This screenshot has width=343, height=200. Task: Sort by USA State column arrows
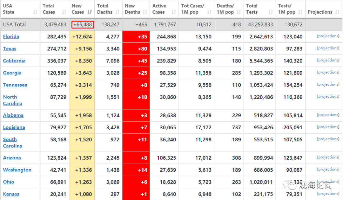[35, 12]
